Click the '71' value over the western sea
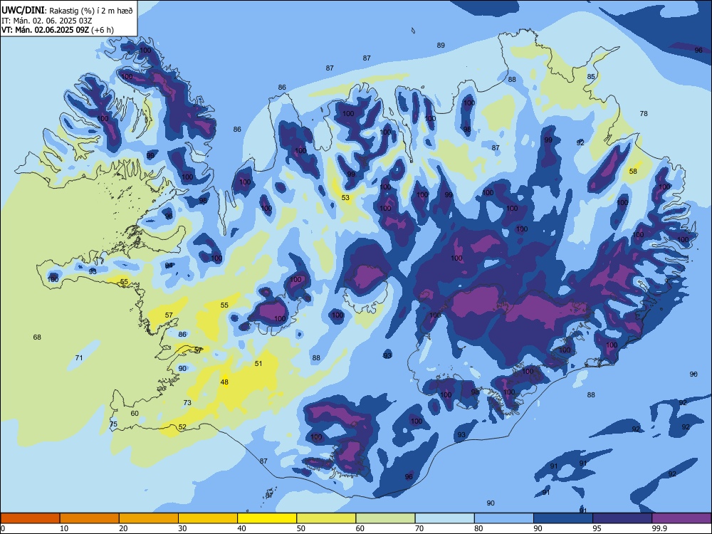 point(79,358)
